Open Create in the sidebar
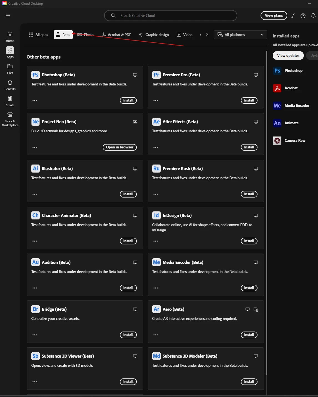This screenshot has width=318, height=397. click(x=10, y=101)
